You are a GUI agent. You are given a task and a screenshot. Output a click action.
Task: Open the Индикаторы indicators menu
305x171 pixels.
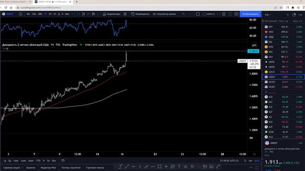pos(112,14)
